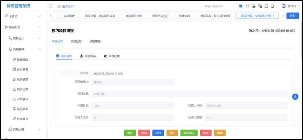The width and height of the screenshot is (303, 140).
Task: Switch to the 流转信息 tab
Action: click(x=76, y=41)
